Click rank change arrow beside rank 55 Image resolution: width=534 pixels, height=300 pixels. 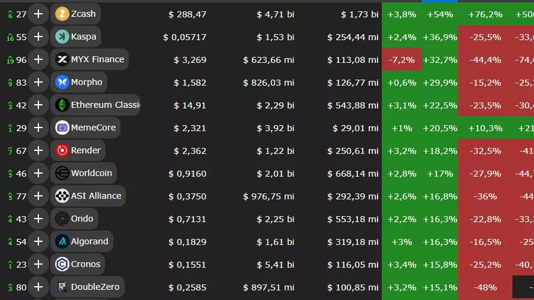tap(10, 37)
